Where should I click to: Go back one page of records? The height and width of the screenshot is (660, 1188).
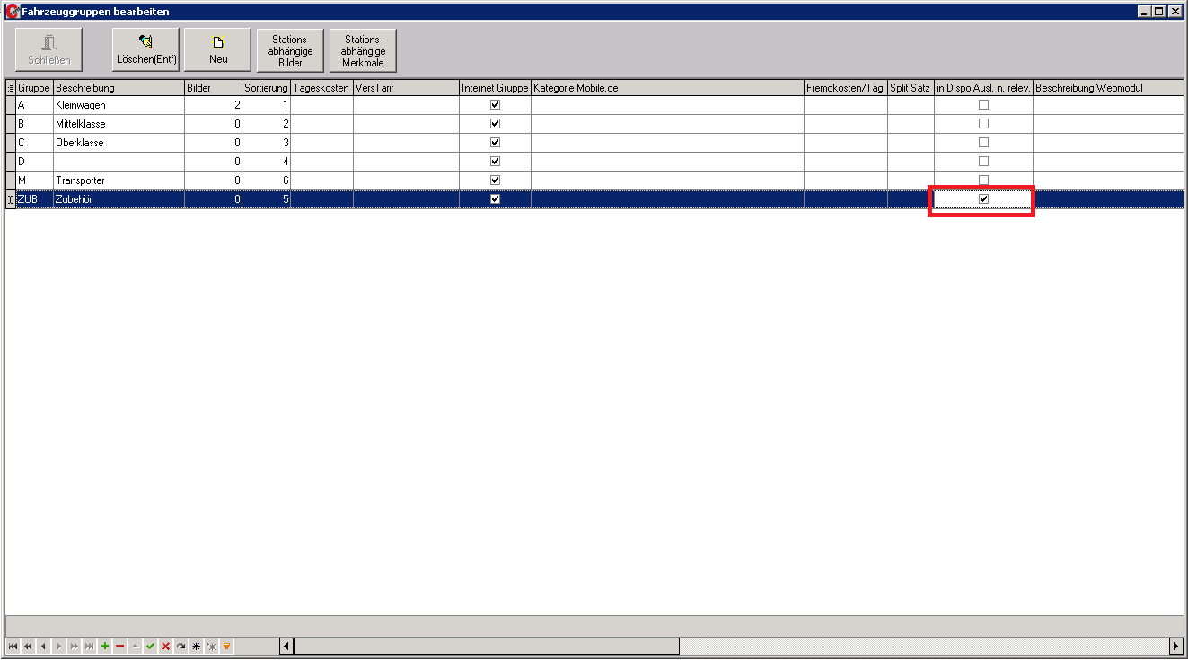(28, 646)
